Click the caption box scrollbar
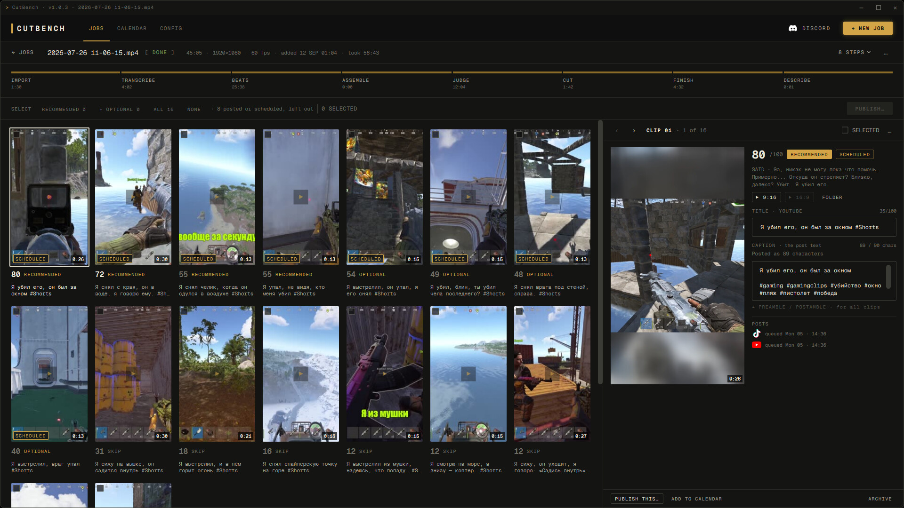Viewport: 904px width, 508px height. 888,277
